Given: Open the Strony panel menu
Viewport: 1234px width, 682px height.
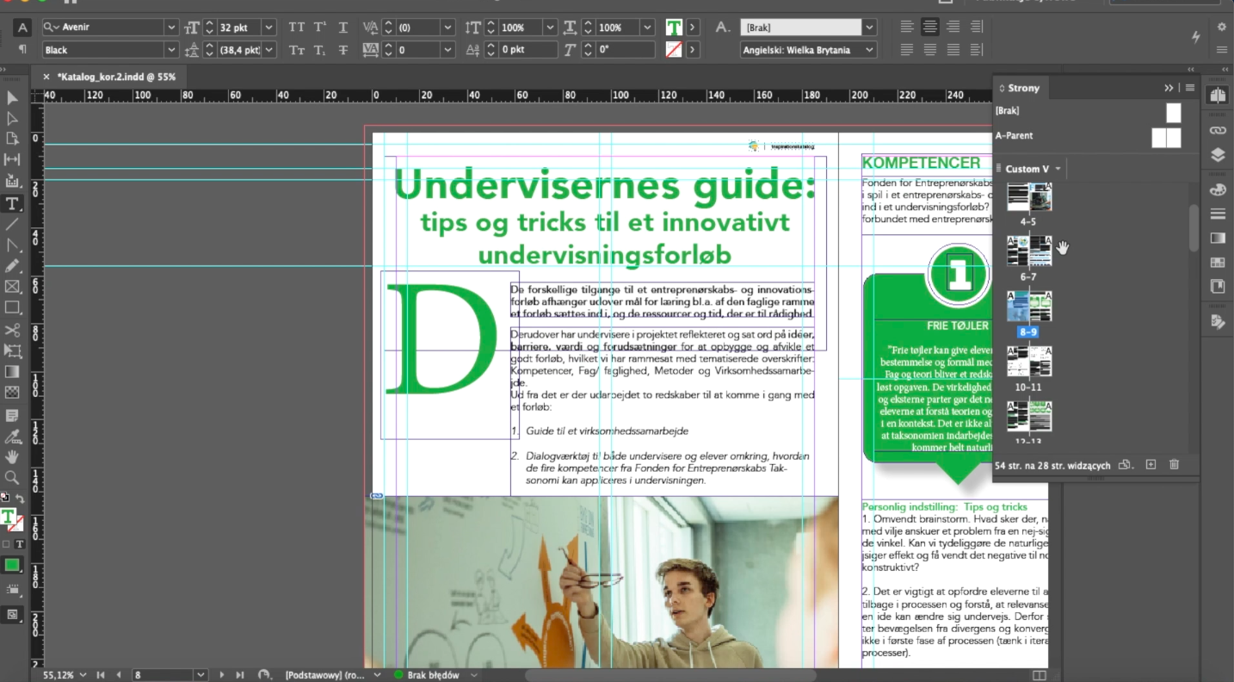Looking at the screenshot, I should pyautogui.click(x=1190, y=88).
